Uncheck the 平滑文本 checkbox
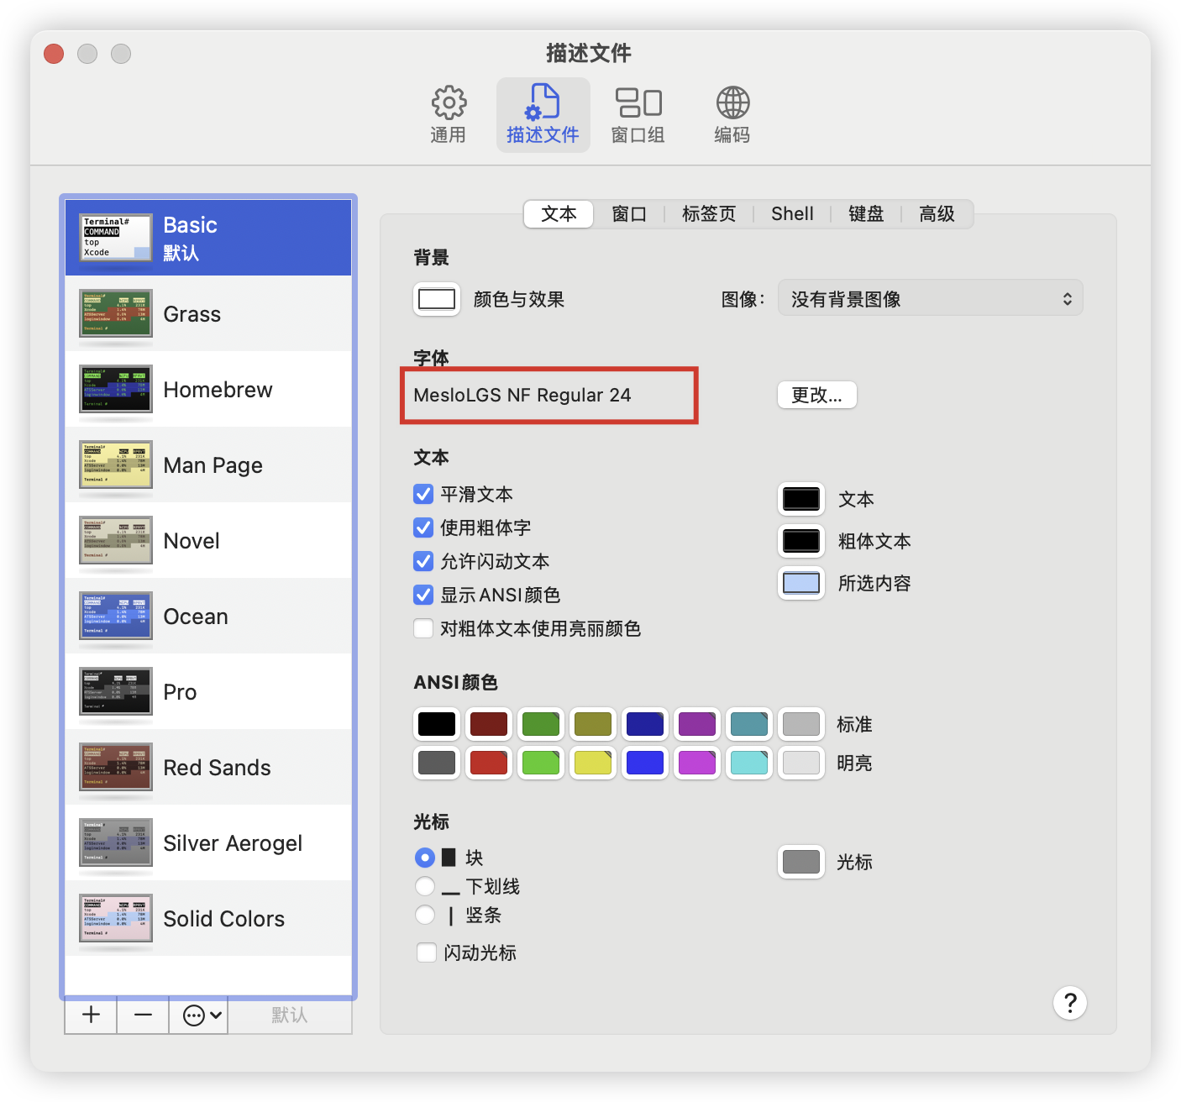1181x1102 pixels. [424, 494]
